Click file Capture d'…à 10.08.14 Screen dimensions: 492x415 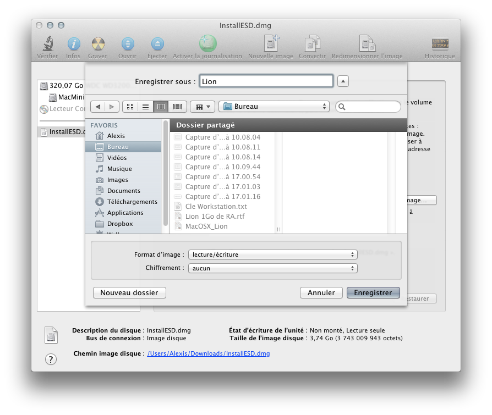coord(222,157)
